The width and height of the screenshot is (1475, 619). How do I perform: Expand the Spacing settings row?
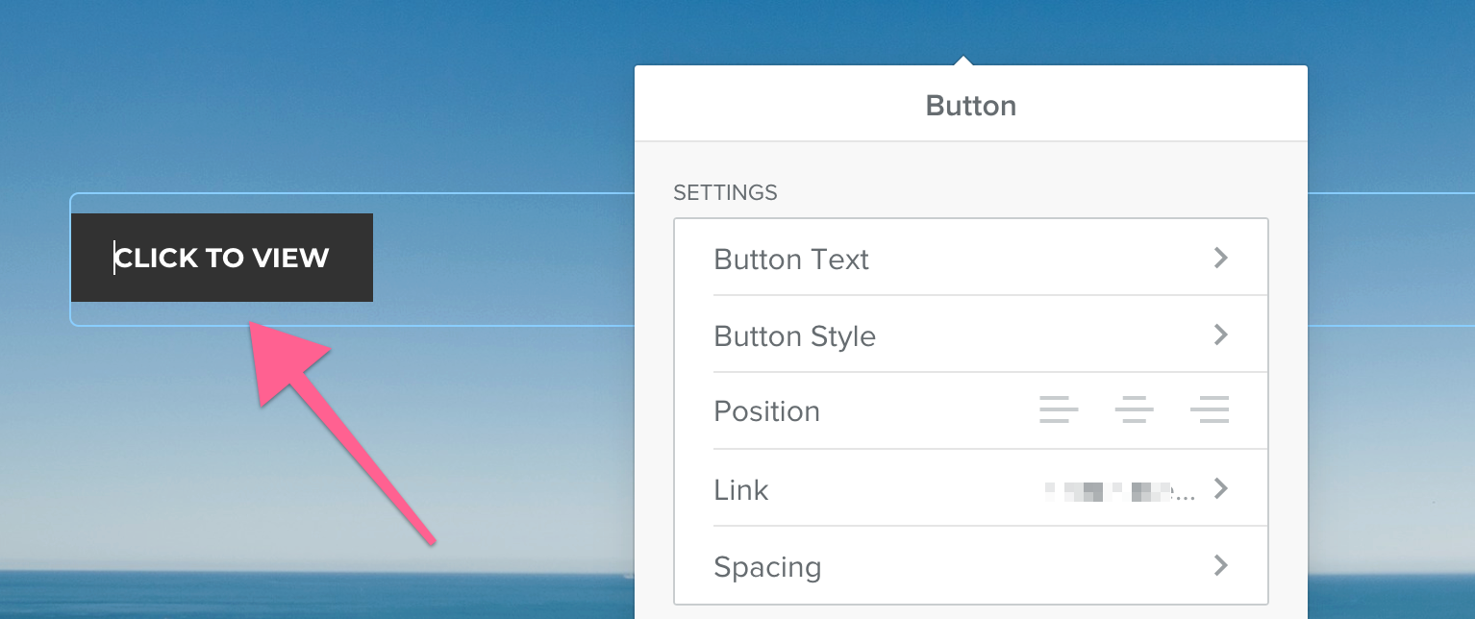[x=971, y=565]
